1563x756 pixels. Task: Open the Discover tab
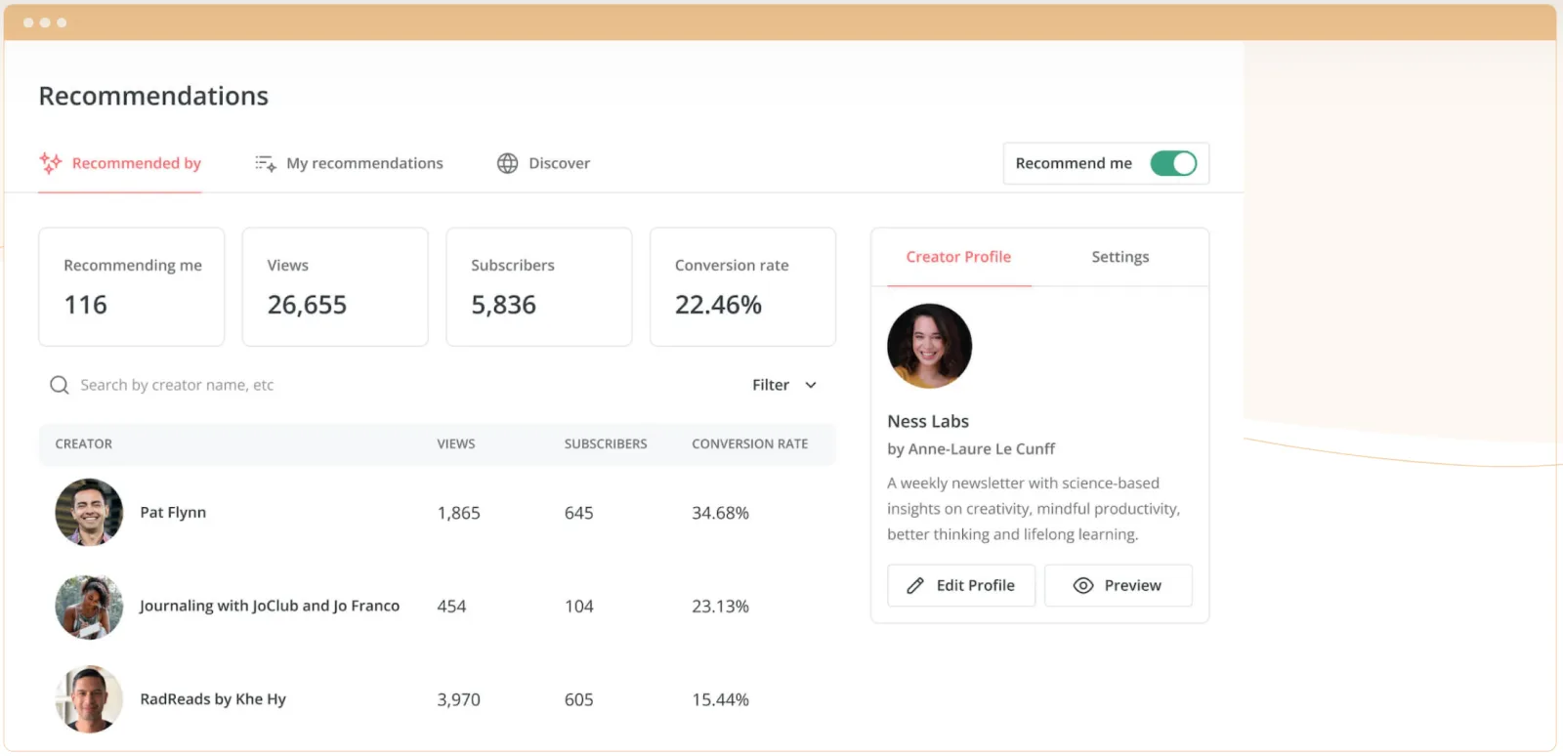[559, 163]
